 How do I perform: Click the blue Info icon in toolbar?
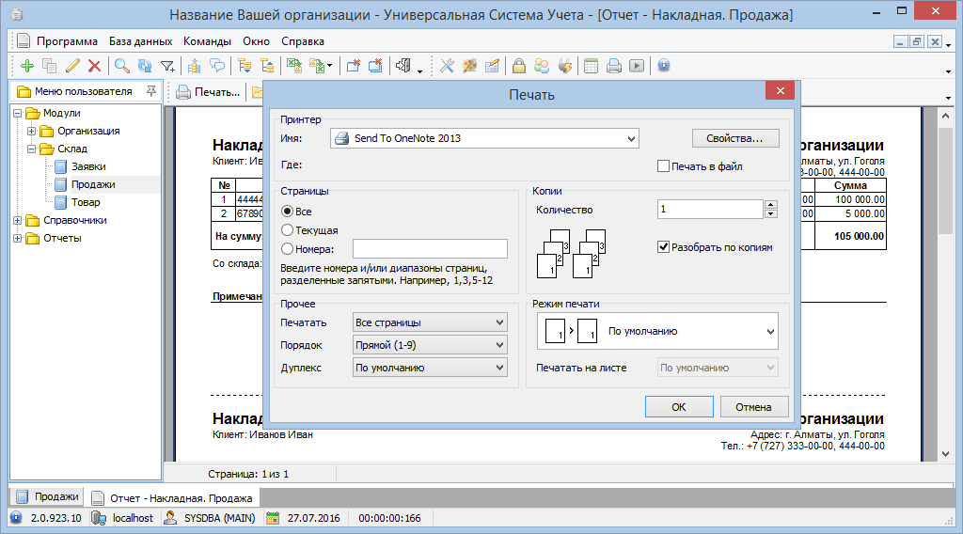pos(663,66)
